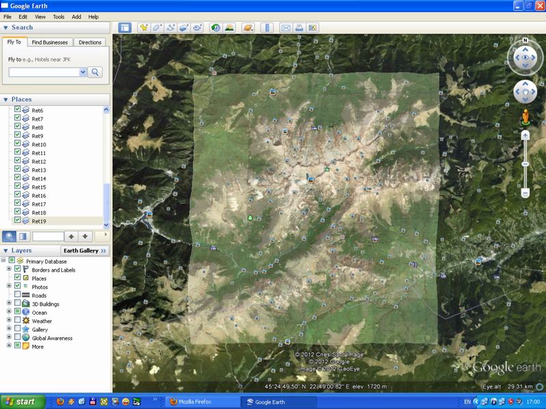The width and height of the screenshot is (546, 409).
Task: Open the Print toolbar icon
Action: pos(299,27)
